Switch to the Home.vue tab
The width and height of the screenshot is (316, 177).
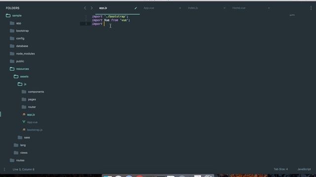coord(239,8)
